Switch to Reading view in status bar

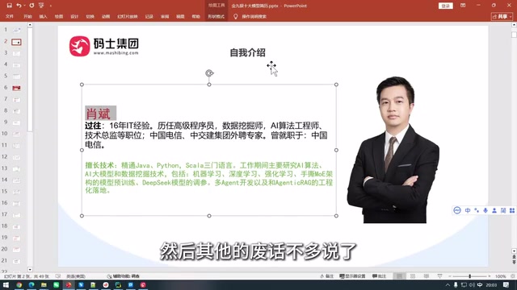click(427, 276)
